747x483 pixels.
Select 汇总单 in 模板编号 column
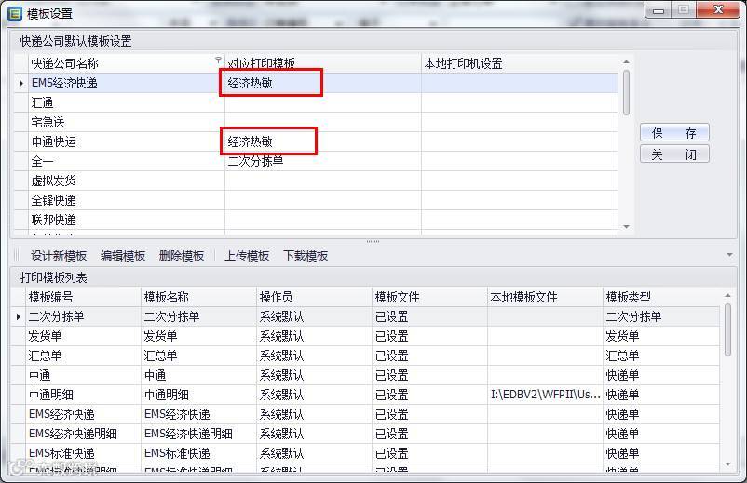[x=84, y=356]
